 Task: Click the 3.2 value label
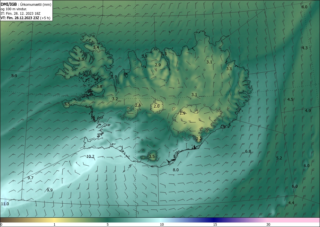[115, 99]
